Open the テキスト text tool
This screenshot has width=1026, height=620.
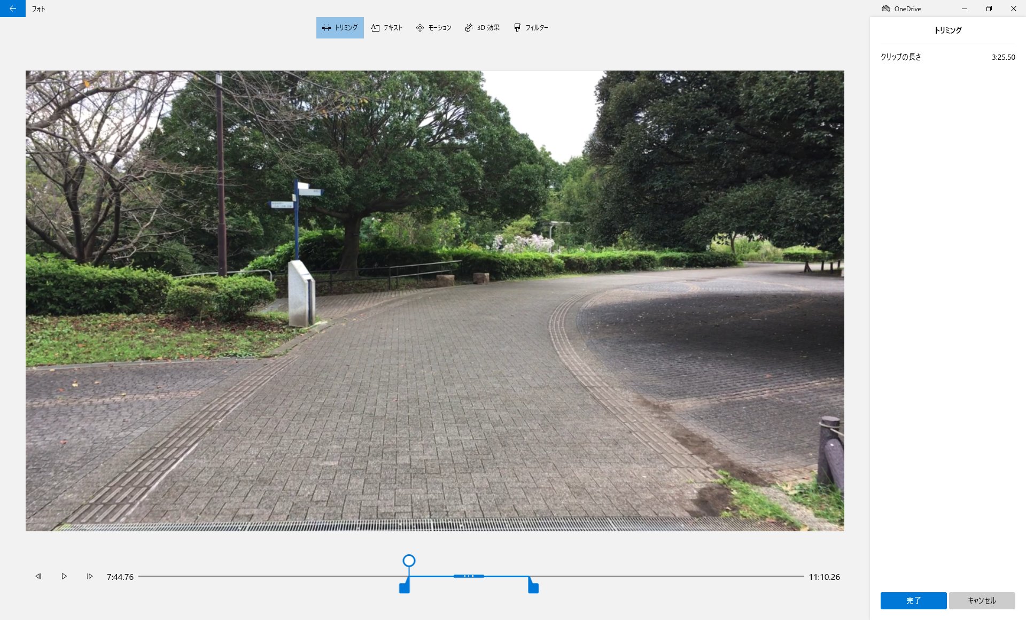coord(387,28)
